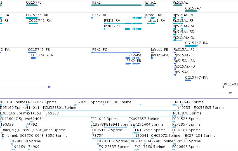Select EST EK298660.5prime

25,141
